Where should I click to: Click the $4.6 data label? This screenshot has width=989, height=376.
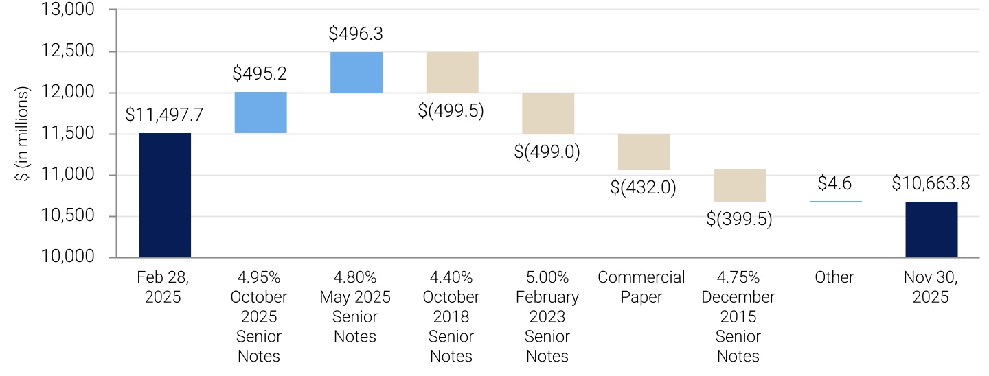pyautogui.click(x=835, y=183)
